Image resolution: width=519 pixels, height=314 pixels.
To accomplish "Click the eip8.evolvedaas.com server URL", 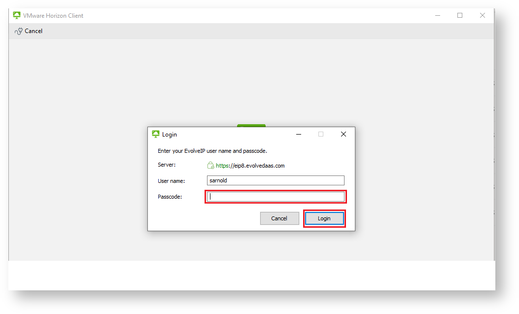I will tap(250, 166).
